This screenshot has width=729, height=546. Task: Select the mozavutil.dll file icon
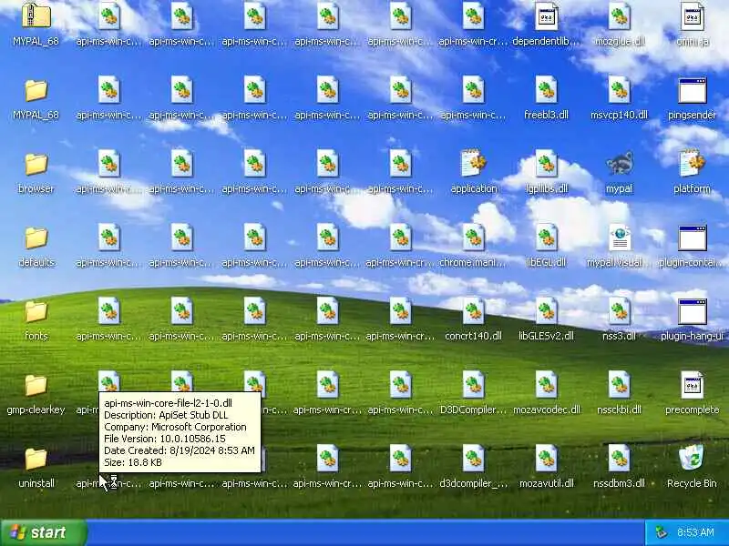[x=546, y=459]
